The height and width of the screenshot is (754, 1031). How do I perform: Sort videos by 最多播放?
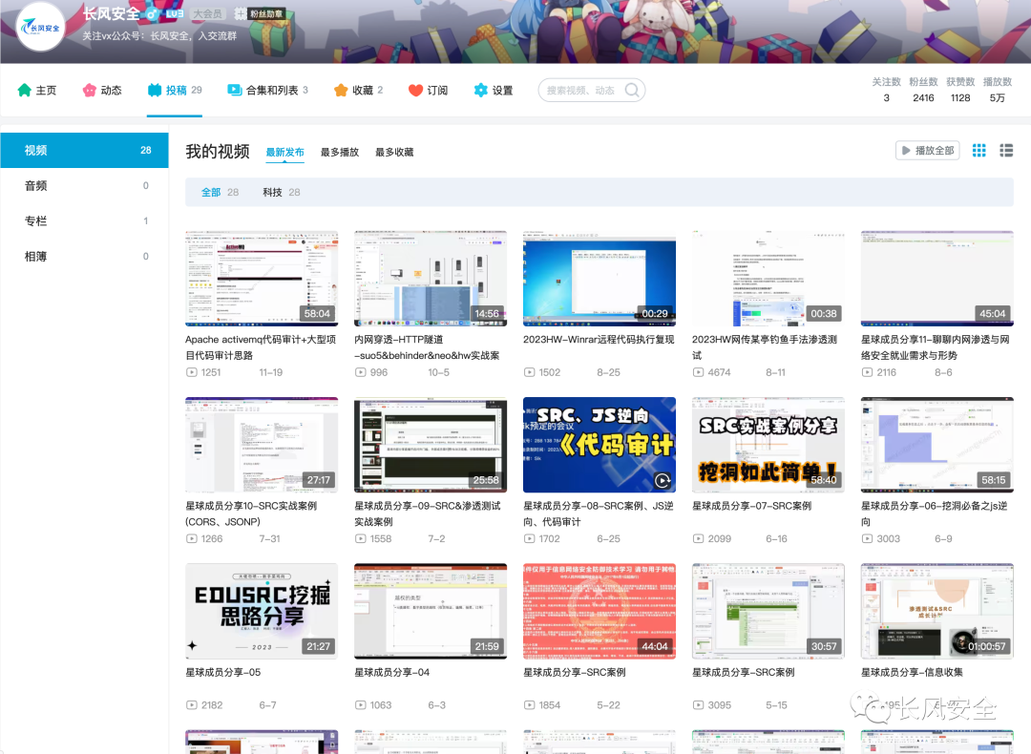[x=339, y=153]
